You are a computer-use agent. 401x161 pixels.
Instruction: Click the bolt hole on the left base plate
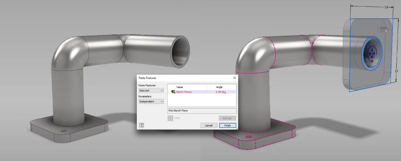pyautogui.click(x=64, y=131)
